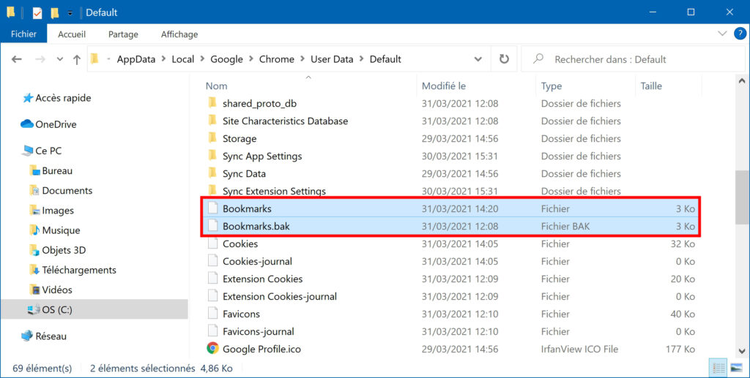The image size is (750, 378).
Task: Click the Properties quick access icon in title bar
Action: [x=37, y=12]
